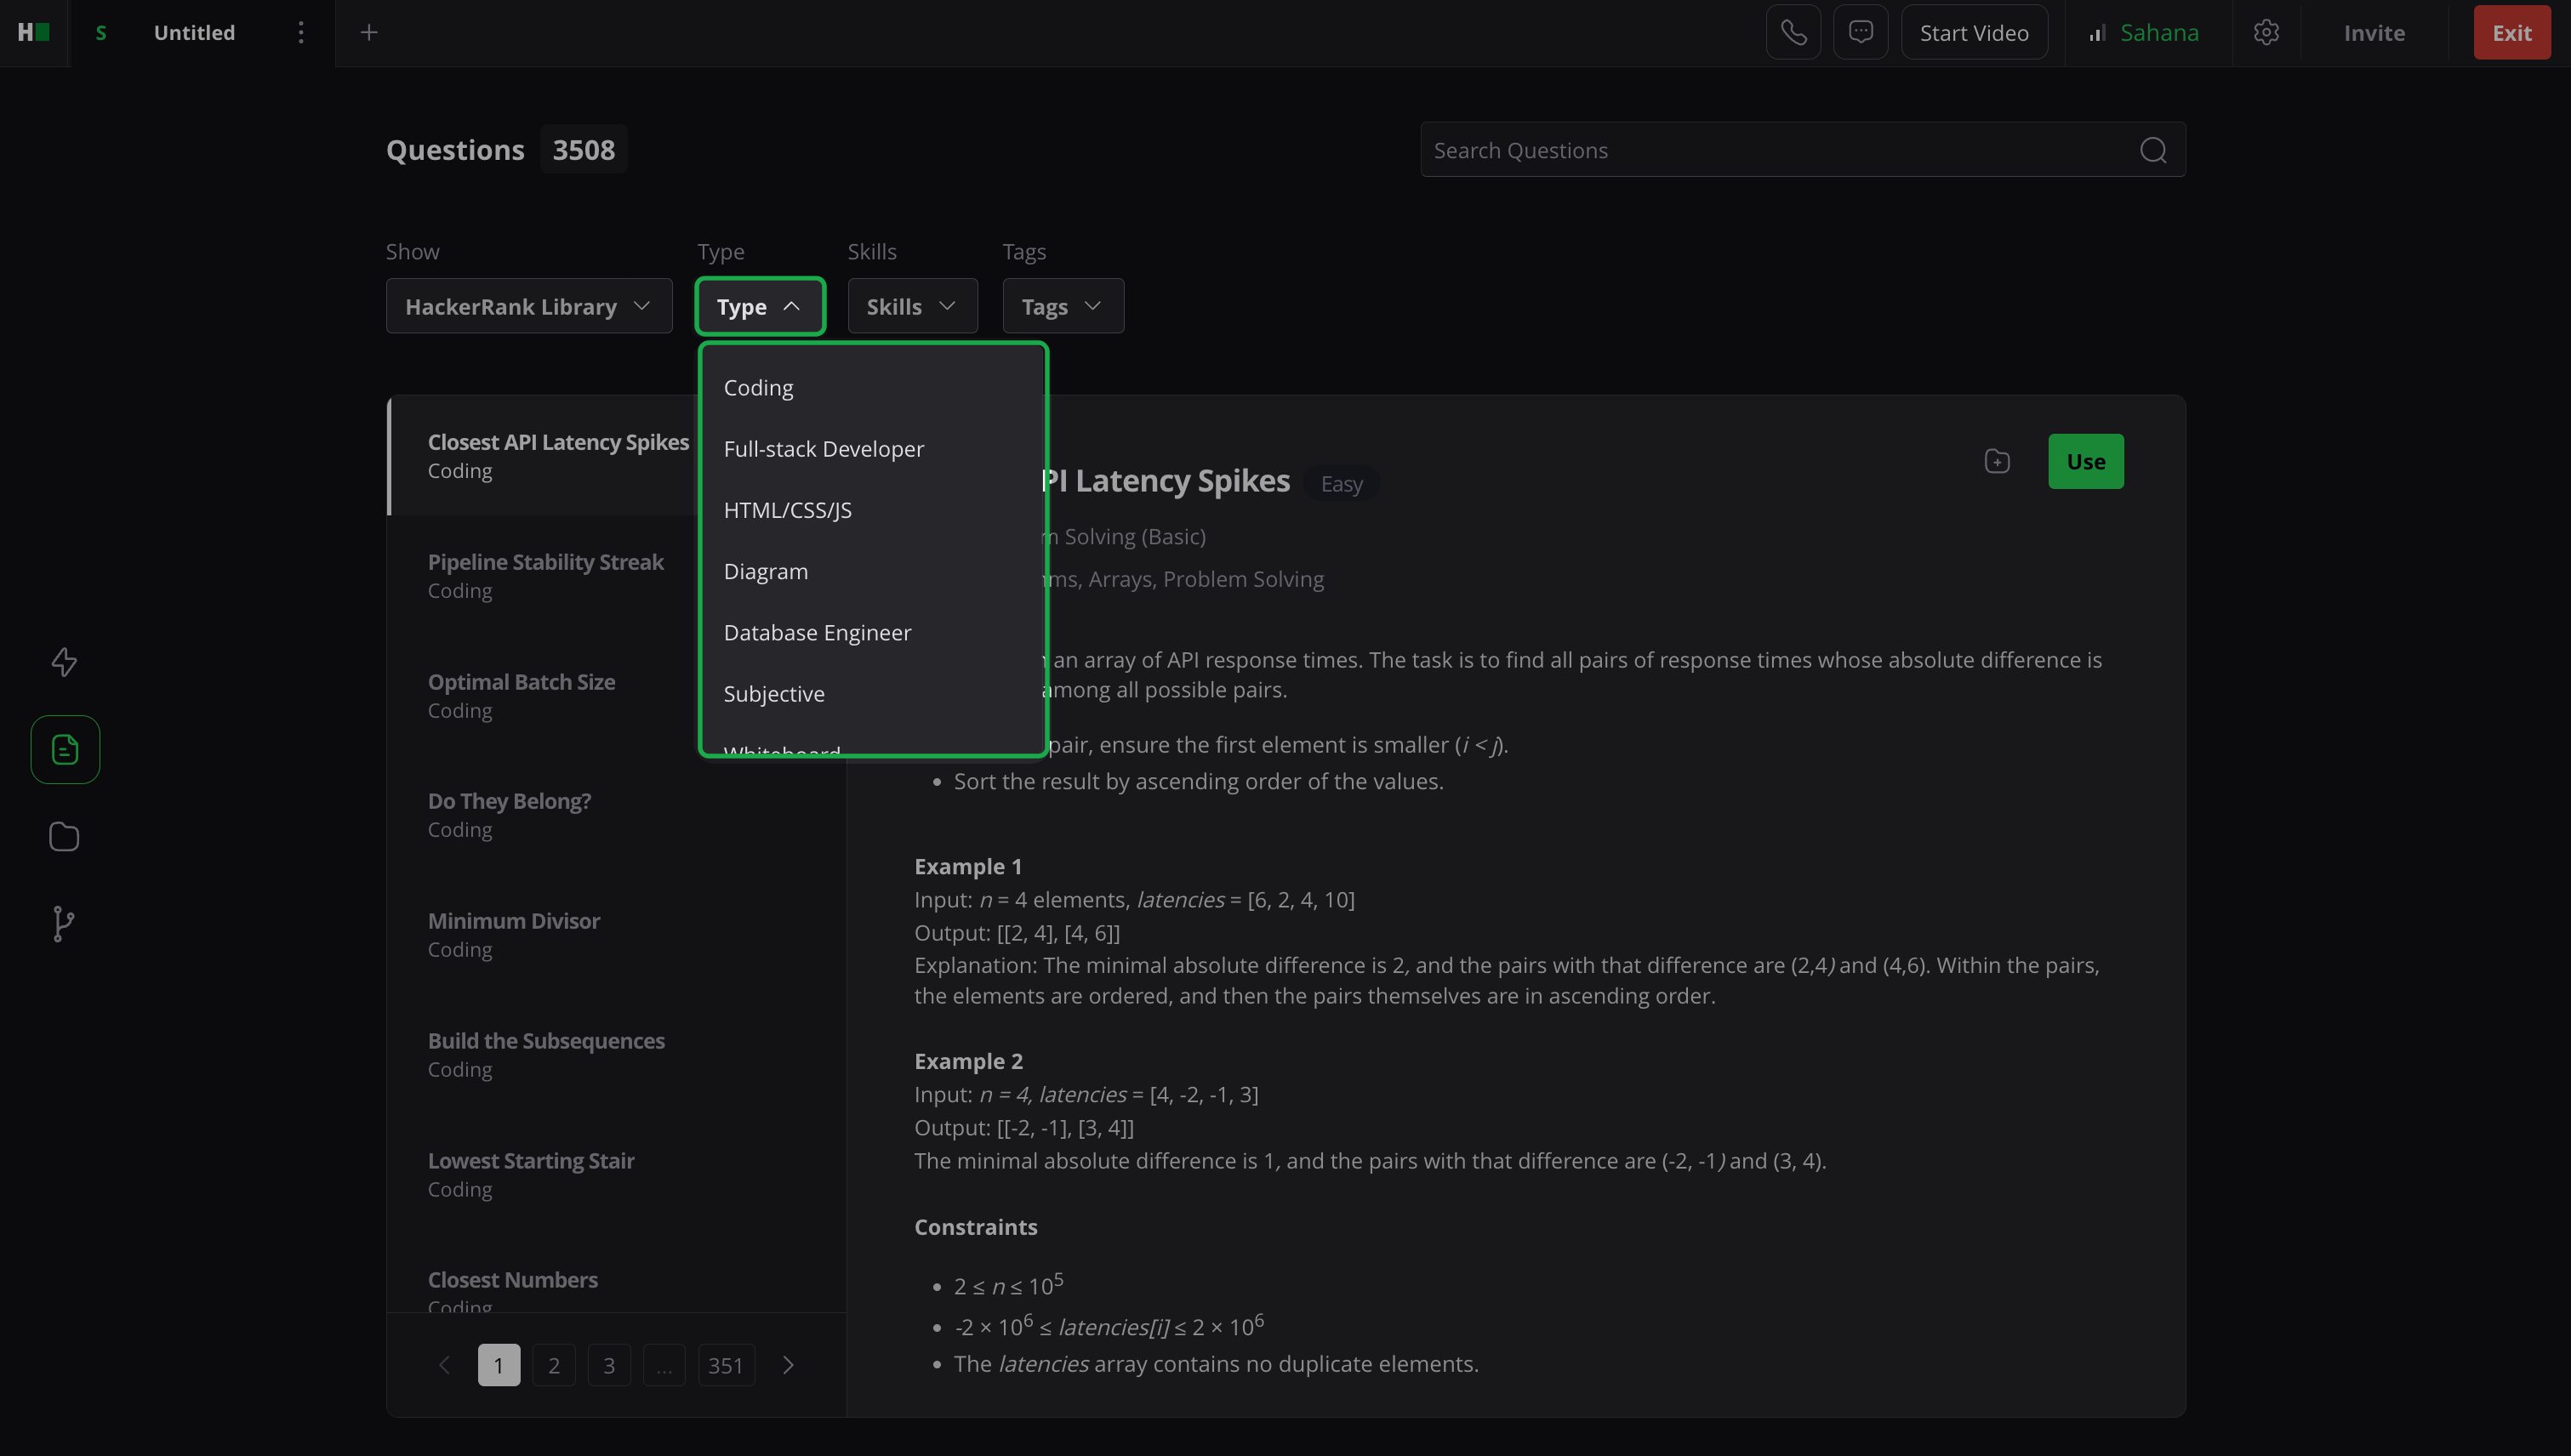2571x1456 pixels.
Task: Click the search magnifier icon
Action: [2152, 150]
